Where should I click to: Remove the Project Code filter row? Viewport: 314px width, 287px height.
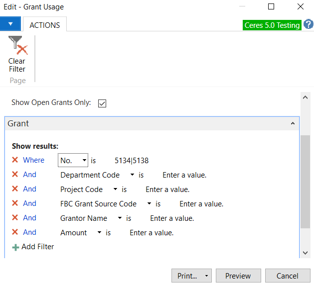coord(15,189)
